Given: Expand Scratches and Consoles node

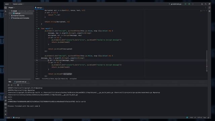Looking at the screenshot, I should [10, 18].
